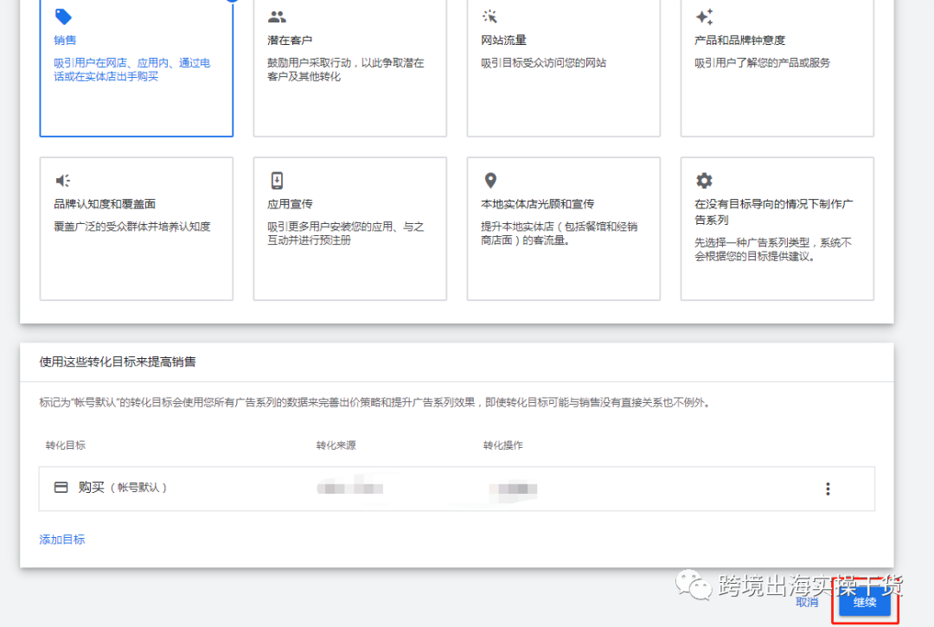Click the 网站流量 traffic icon

pyautogui.click(x=489, y=16)
